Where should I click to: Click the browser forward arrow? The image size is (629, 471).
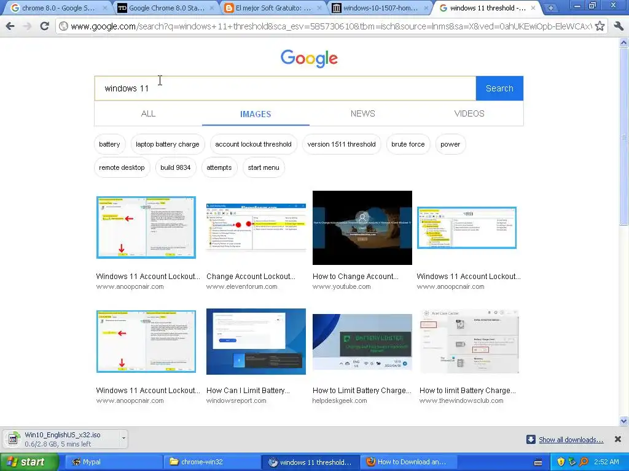tap(27, 26)
